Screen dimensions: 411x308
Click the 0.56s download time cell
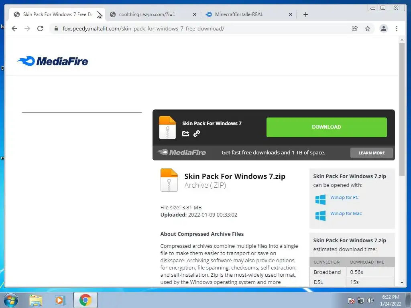click(x=370, y=272)
